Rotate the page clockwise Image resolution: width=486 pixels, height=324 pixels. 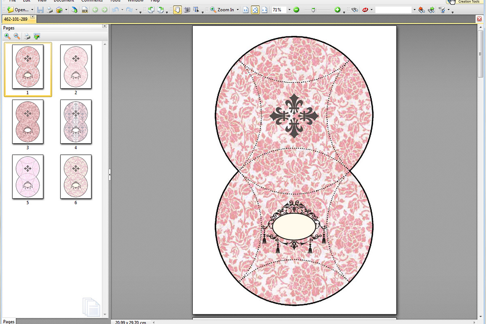click(x=161, y=10)
